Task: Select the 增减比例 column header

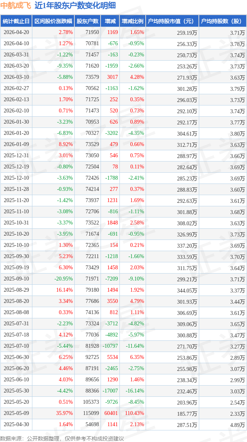Action: tap(132, 21)
